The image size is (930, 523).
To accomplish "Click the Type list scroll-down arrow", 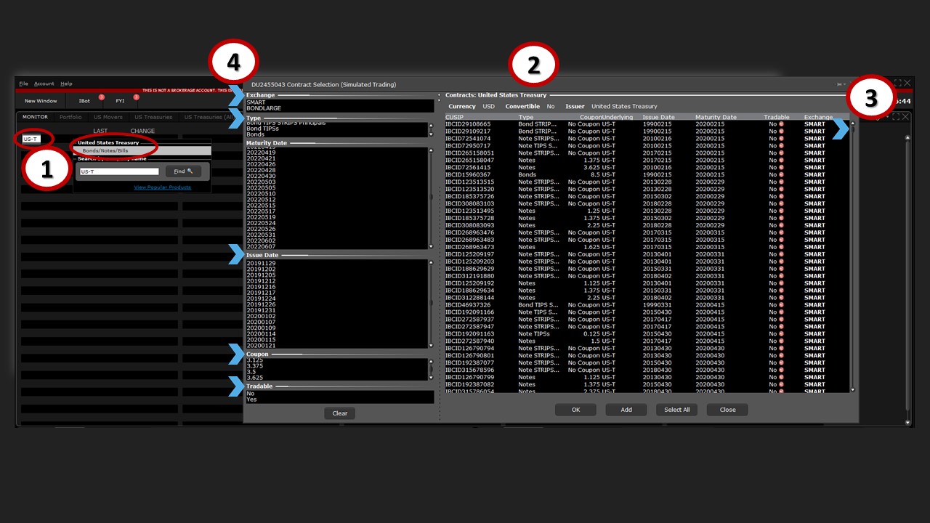I will 431,134.
